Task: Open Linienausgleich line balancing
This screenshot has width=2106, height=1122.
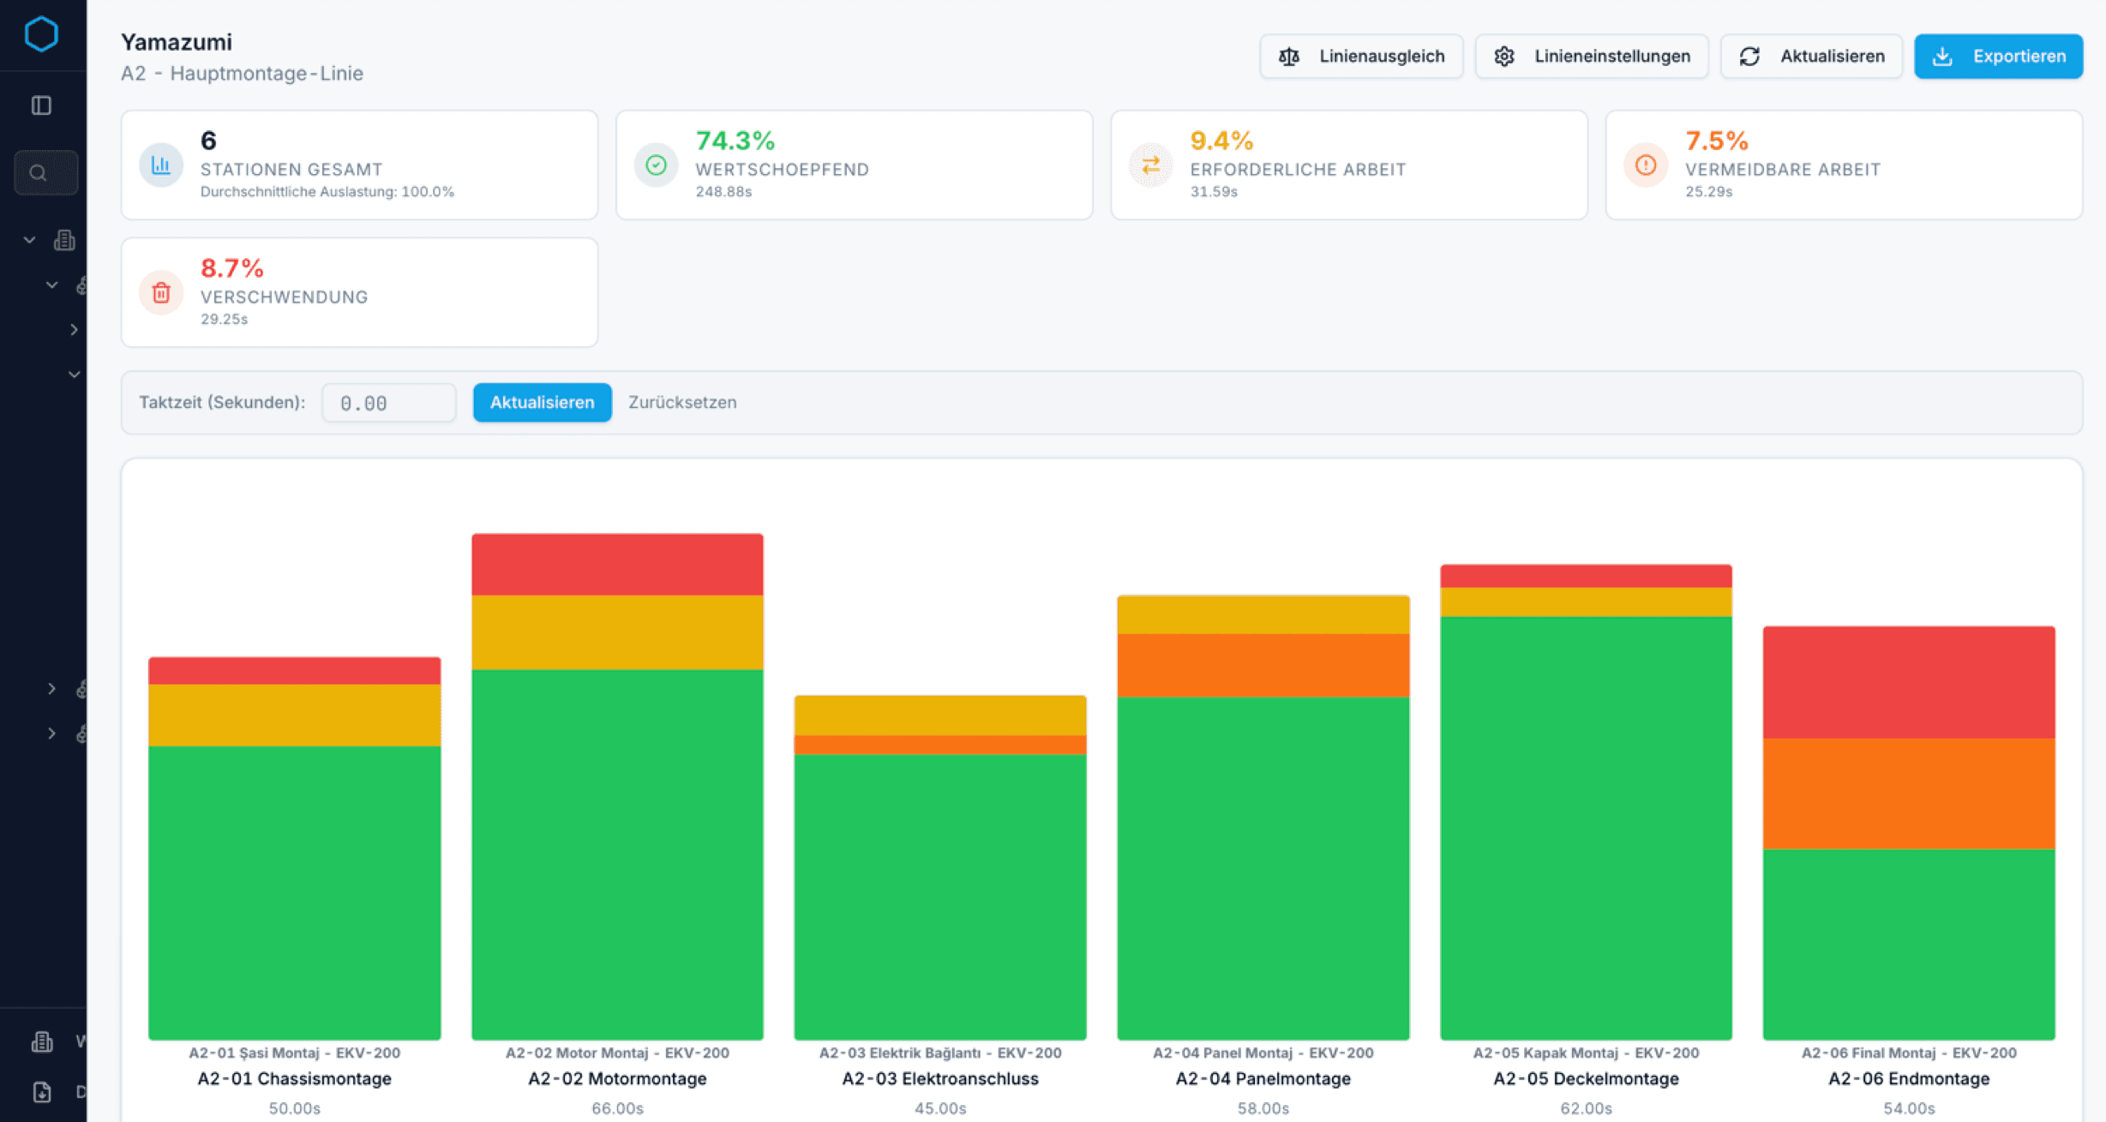Action: click(1360, 57)
